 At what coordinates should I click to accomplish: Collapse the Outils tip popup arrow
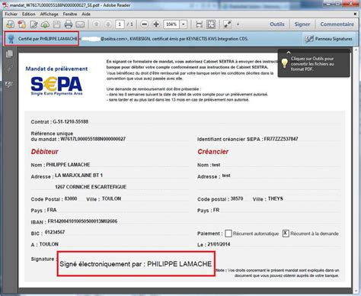tap(289, 53)
